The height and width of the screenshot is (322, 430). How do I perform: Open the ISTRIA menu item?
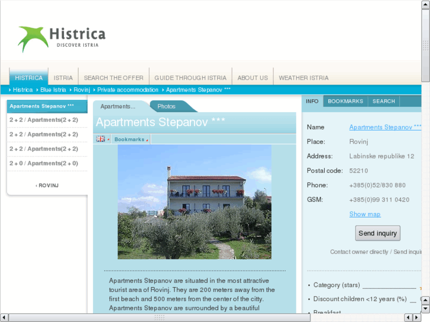(x=63, y=78)
